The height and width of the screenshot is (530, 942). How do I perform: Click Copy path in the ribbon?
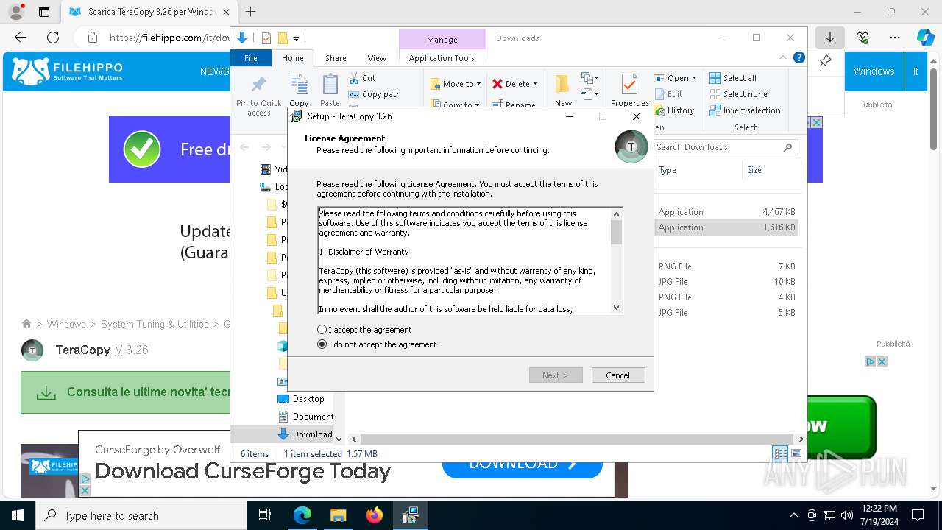(x=375, y=94)
